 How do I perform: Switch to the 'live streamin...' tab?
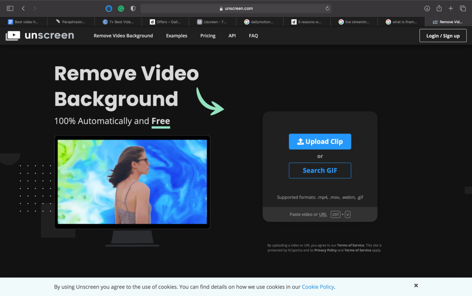pyautogui.click(x=354, y=22)
